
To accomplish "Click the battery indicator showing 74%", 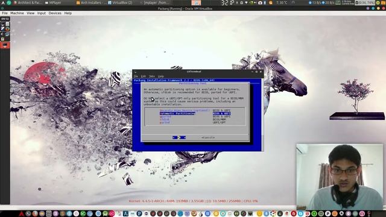I will (x=365, y=2).
